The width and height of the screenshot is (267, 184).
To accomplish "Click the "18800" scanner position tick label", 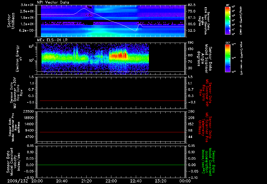I will click(29, 118).
